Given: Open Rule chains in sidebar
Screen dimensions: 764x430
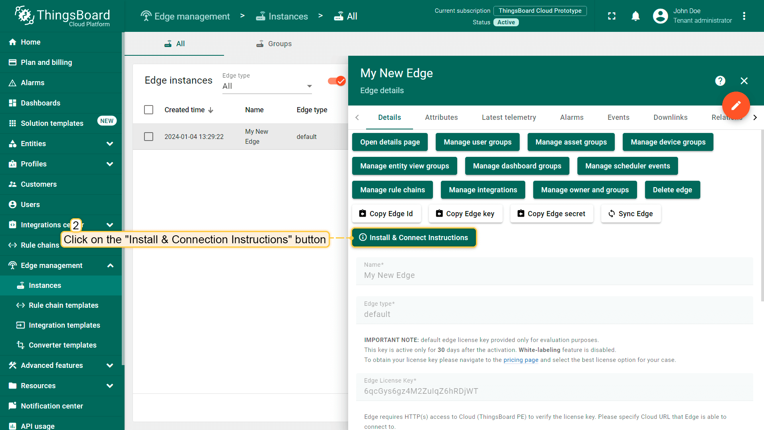Looking at the screenshot, I should coord(60,245).
